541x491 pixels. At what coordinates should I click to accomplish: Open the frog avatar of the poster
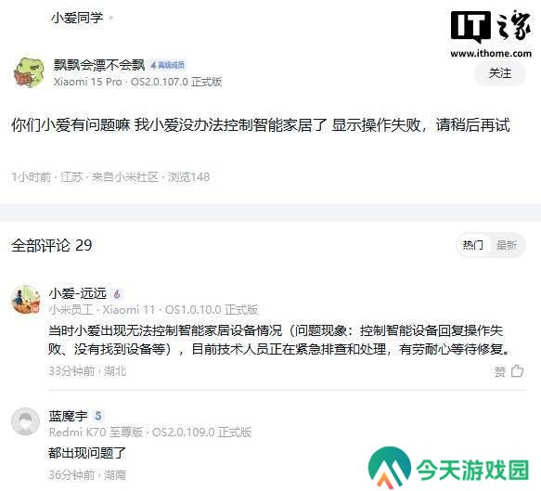[30, 72]
